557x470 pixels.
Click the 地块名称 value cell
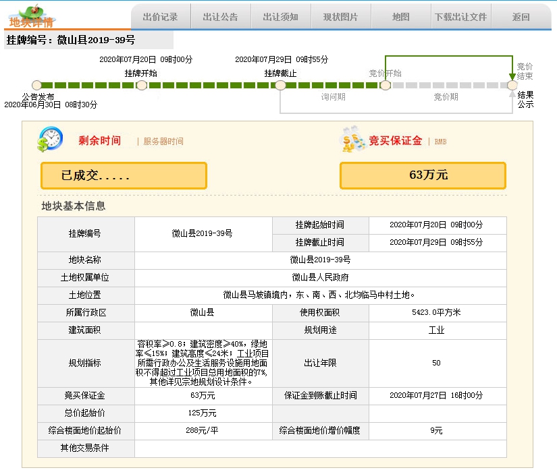click(x=321, y=260)
